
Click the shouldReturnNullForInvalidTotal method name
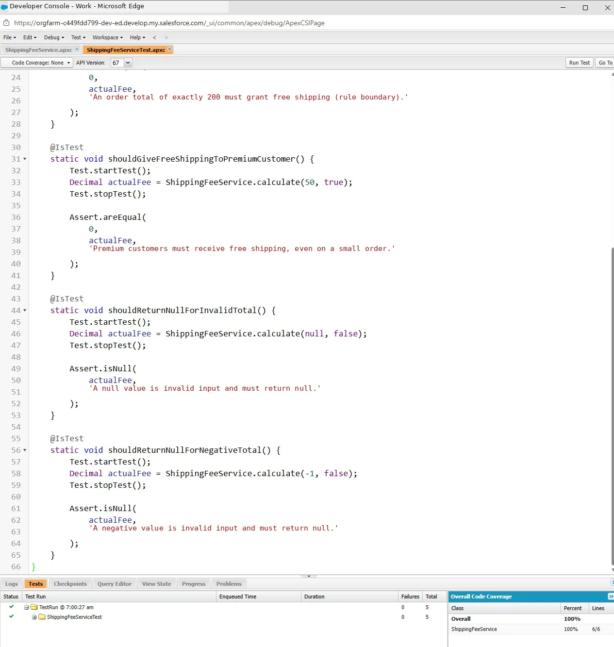[x=182, y=310]
